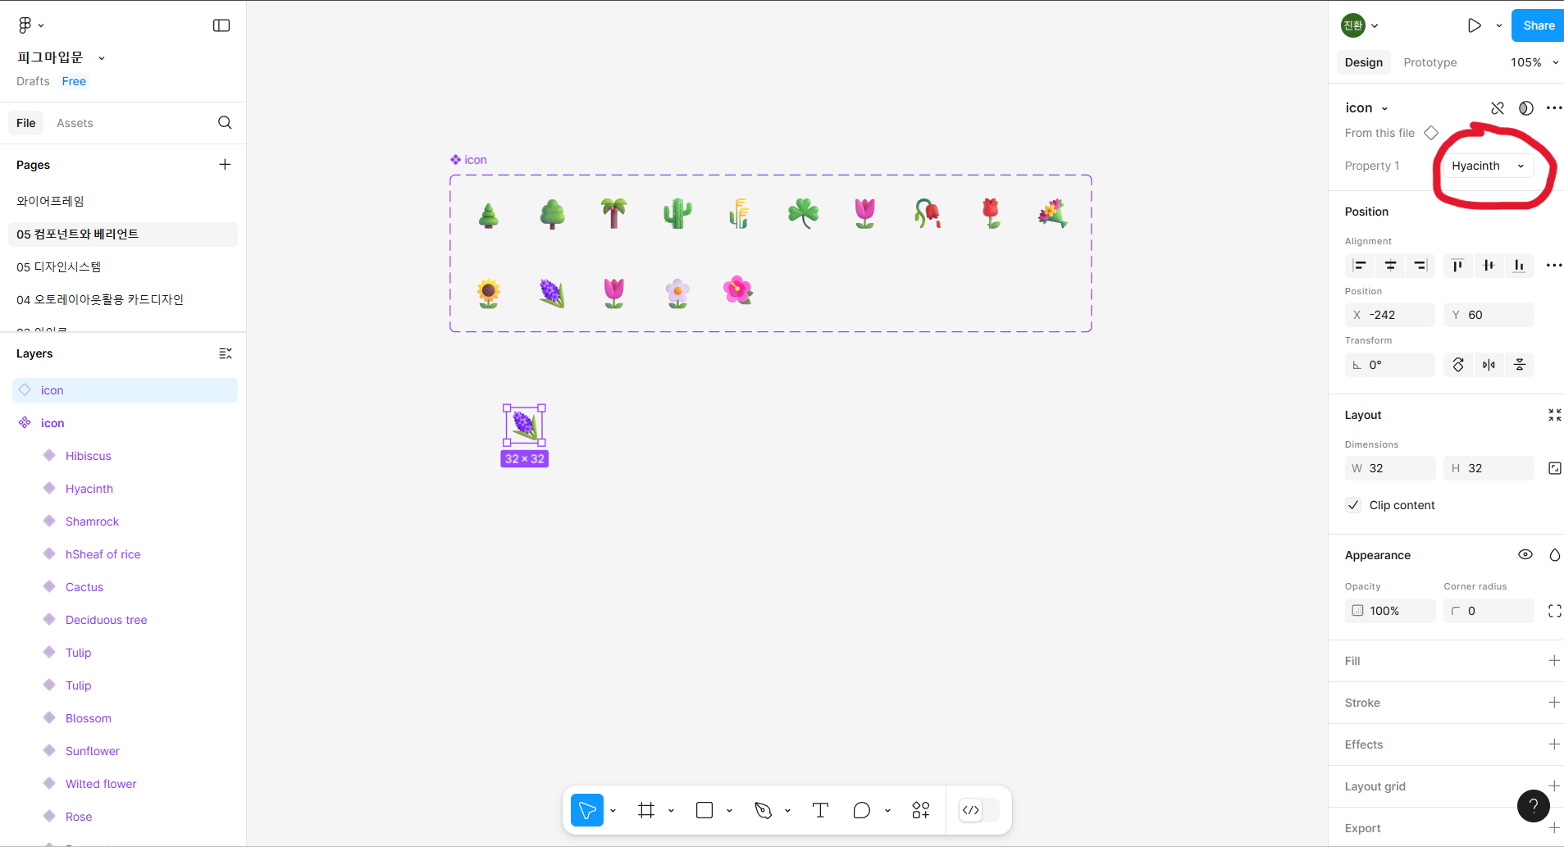
Task: Expand the file name dropdown chevron
Action: [x=102, y=58]
